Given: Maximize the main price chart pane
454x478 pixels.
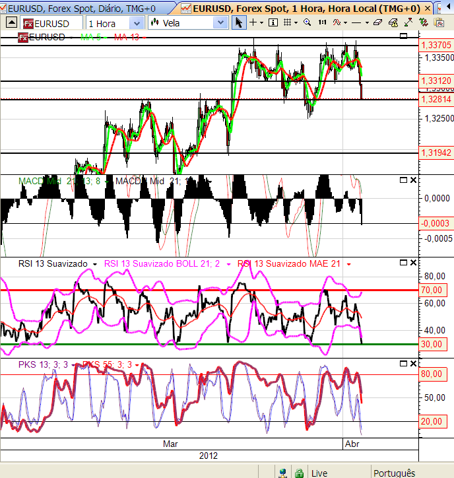Looking at the screenshot, I should tap(403, 36).
